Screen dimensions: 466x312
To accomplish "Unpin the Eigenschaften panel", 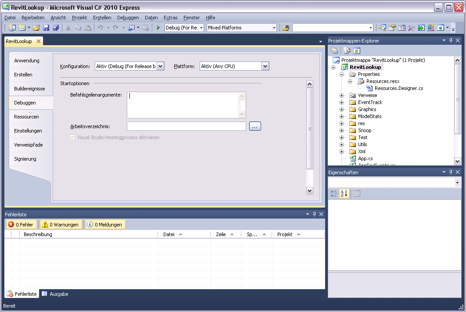I will click(451, 172).
